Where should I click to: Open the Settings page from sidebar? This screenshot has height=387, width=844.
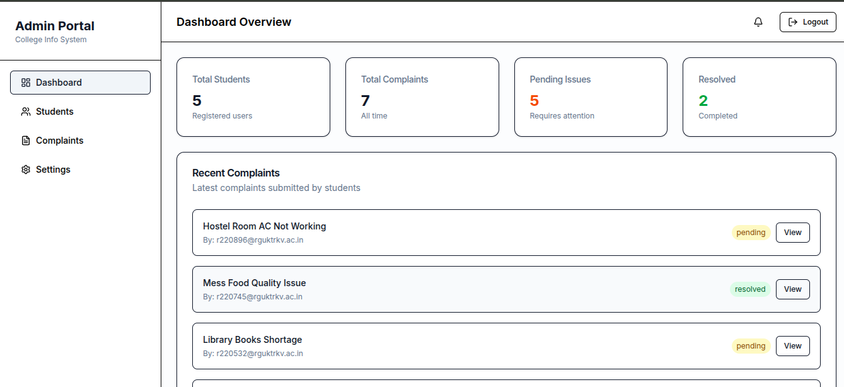[x=53, y=170]
